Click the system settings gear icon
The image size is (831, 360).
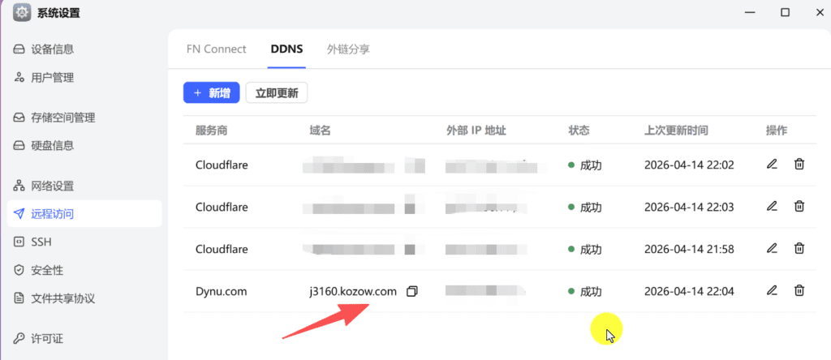[x=22, y=13]
